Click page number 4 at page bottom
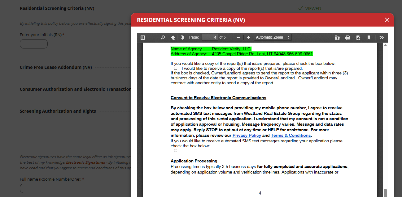402x197 pixels. (260, 193)
